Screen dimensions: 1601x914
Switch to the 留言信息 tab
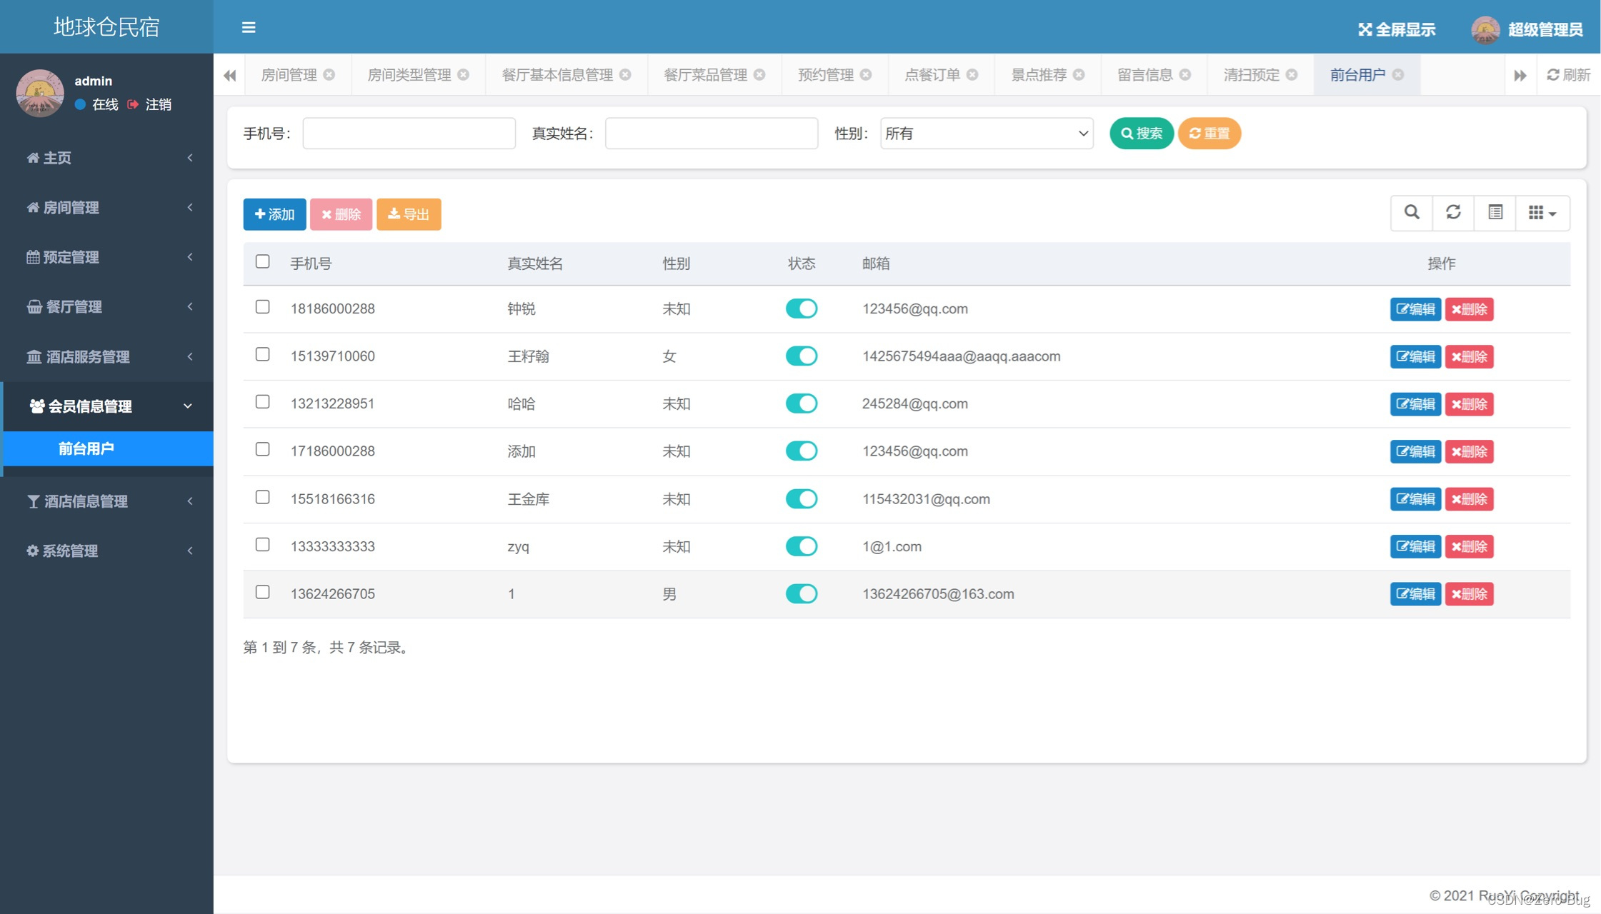[x=1145, y=75]
